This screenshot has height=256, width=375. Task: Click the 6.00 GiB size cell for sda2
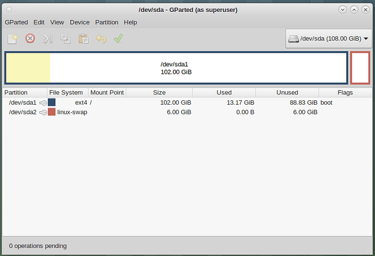[179, 112]
